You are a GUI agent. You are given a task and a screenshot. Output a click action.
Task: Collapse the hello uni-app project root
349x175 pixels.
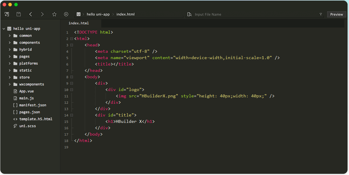point(4,29)
